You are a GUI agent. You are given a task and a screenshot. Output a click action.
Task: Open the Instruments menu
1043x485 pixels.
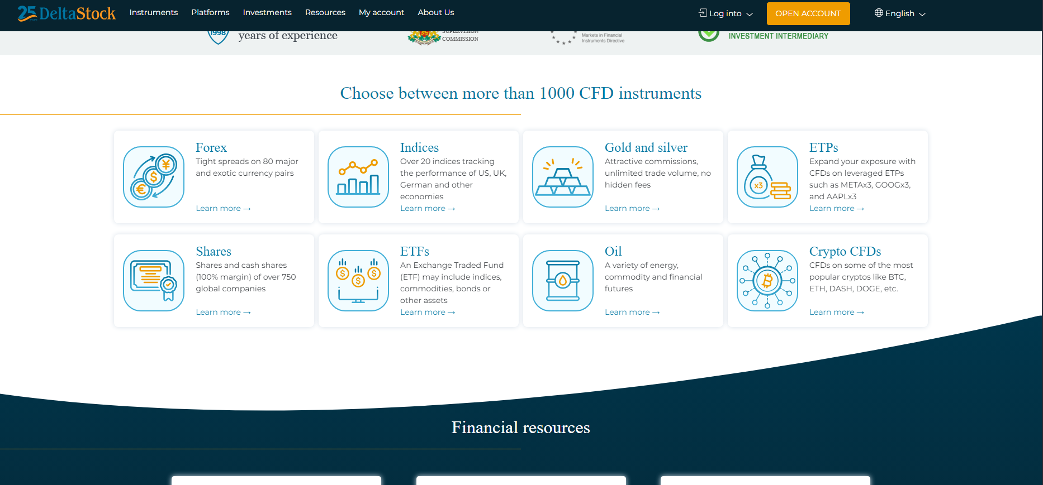pos(154,12)
